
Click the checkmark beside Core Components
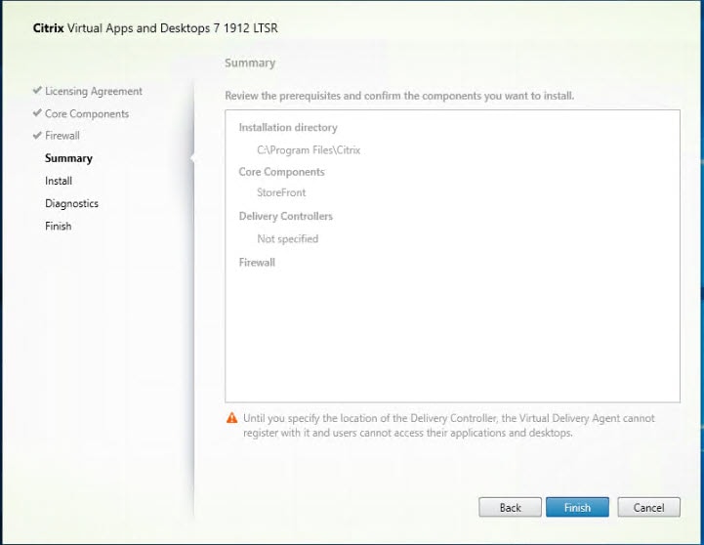pyautogui.click(x=37, y=112)
